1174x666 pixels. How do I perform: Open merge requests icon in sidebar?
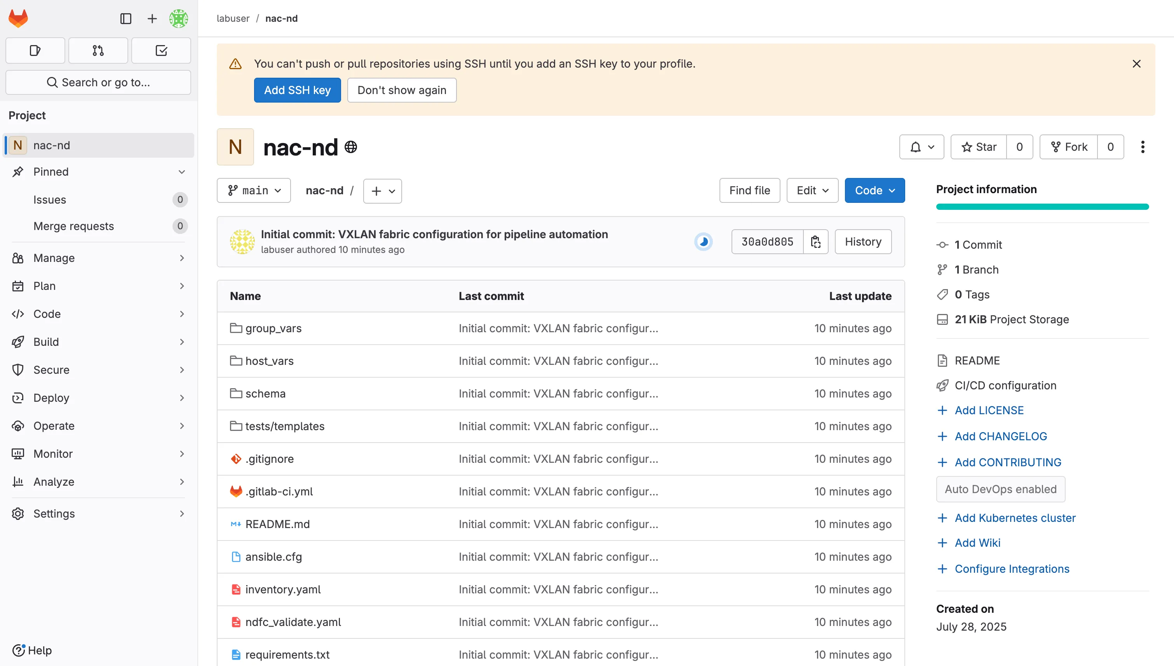pos(98,50)
